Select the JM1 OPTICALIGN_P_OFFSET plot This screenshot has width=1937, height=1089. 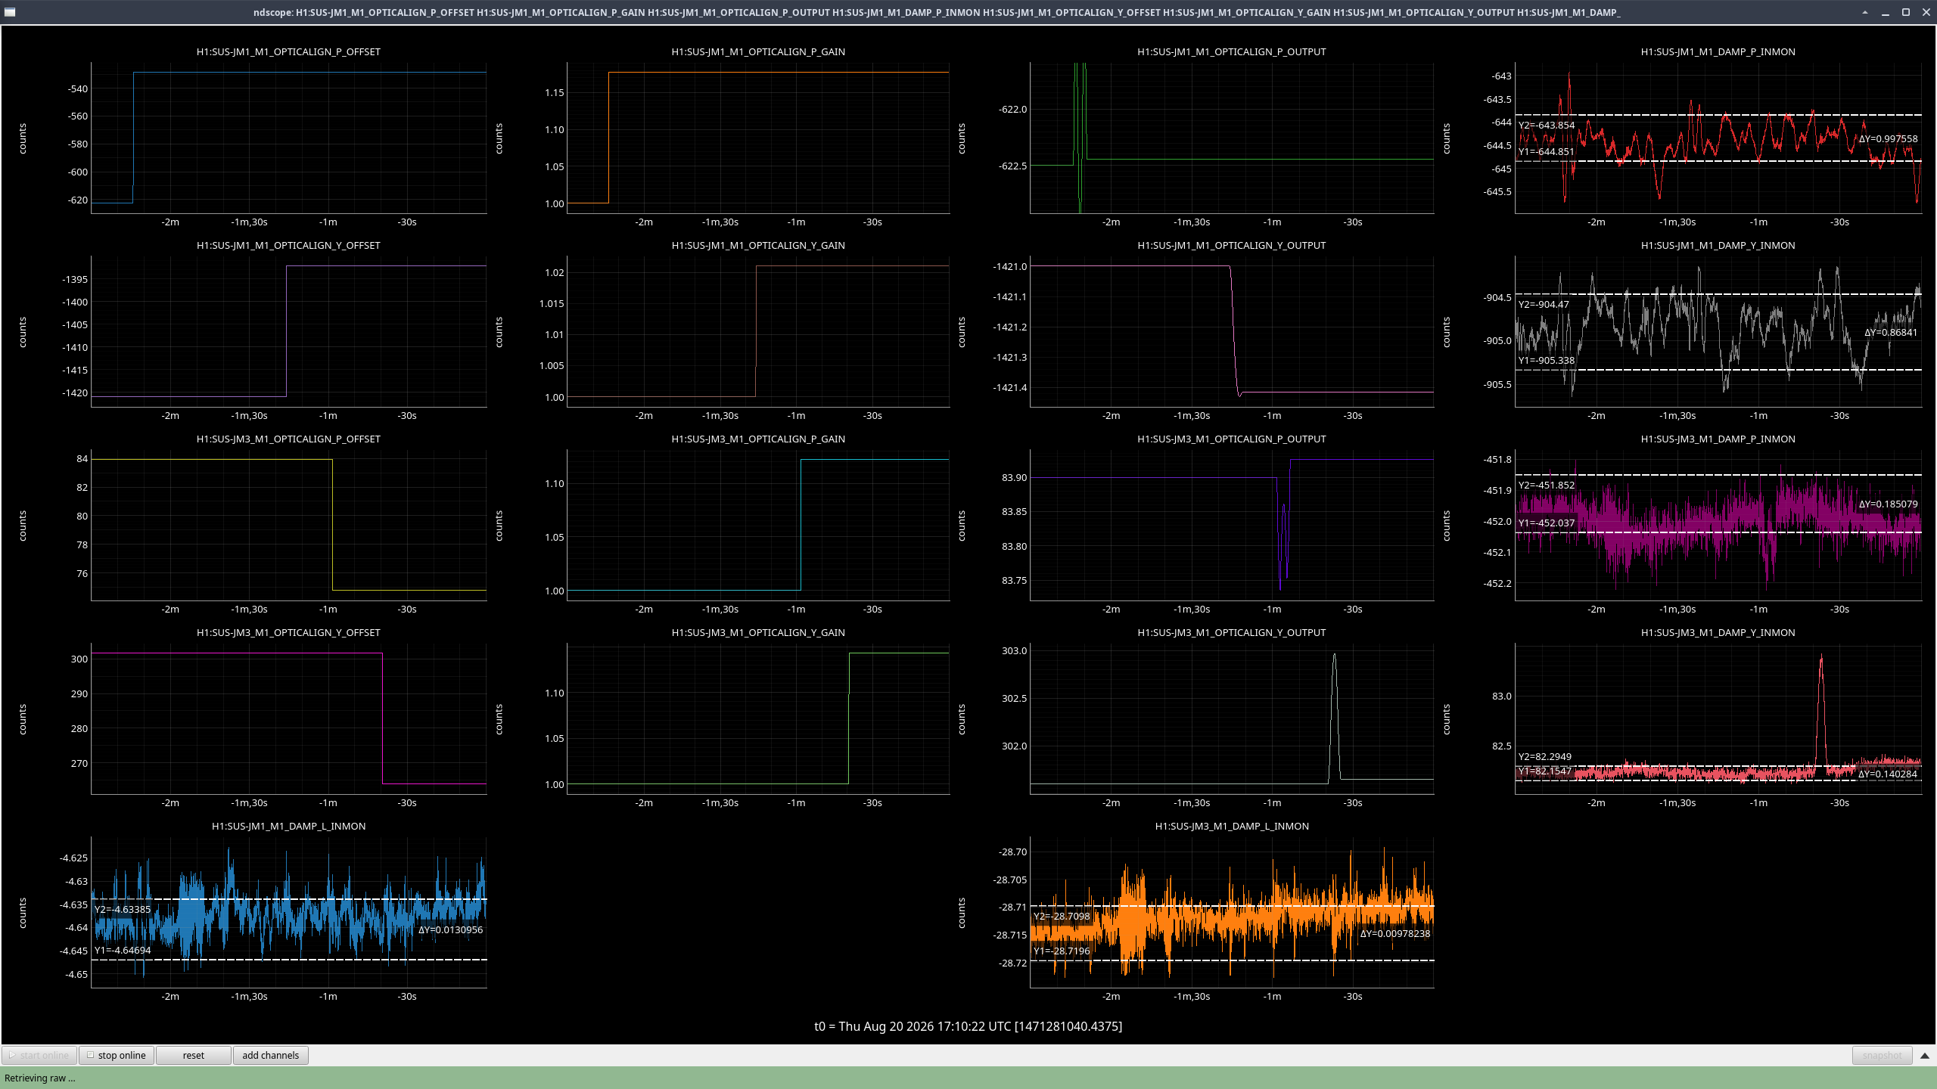pos(288,138)
